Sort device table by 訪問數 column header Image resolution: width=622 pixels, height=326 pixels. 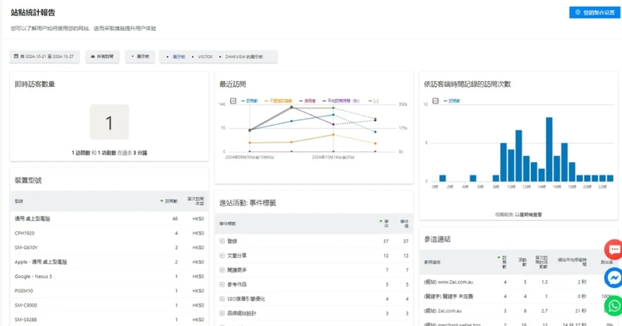coord(169,200)
